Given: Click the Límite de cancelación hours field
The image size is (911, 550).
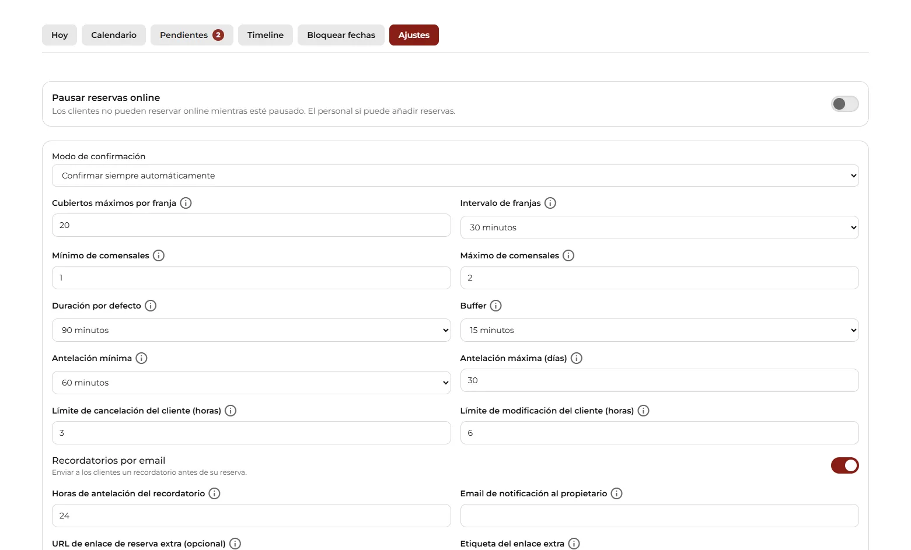Looking at the screenshot, I should 252,433.
